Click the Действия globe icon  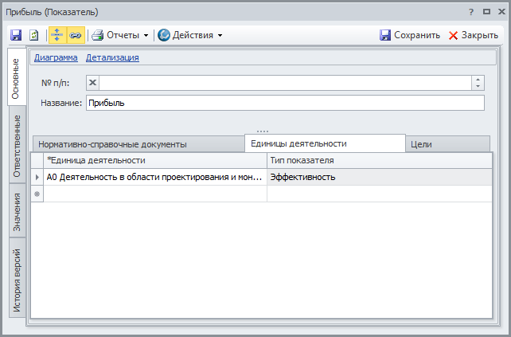163,35
